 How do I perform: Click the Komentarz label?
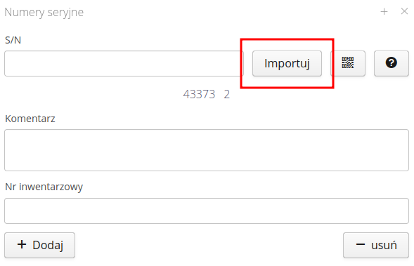30,119
